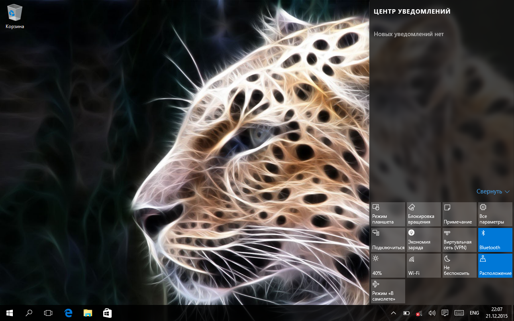Click the network tray icon with red cross
The image size is (514, 321).
419,313
